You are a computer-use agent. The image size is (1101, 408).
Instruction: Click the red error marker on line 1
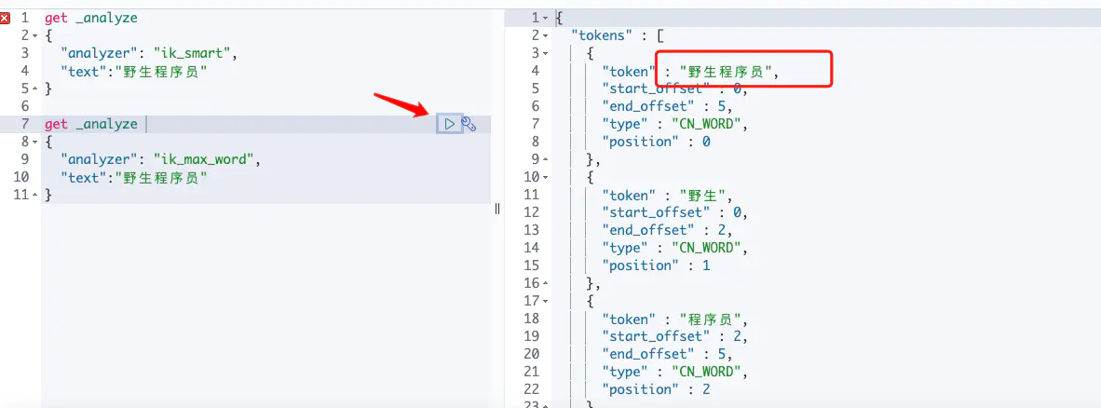[6, 18]
